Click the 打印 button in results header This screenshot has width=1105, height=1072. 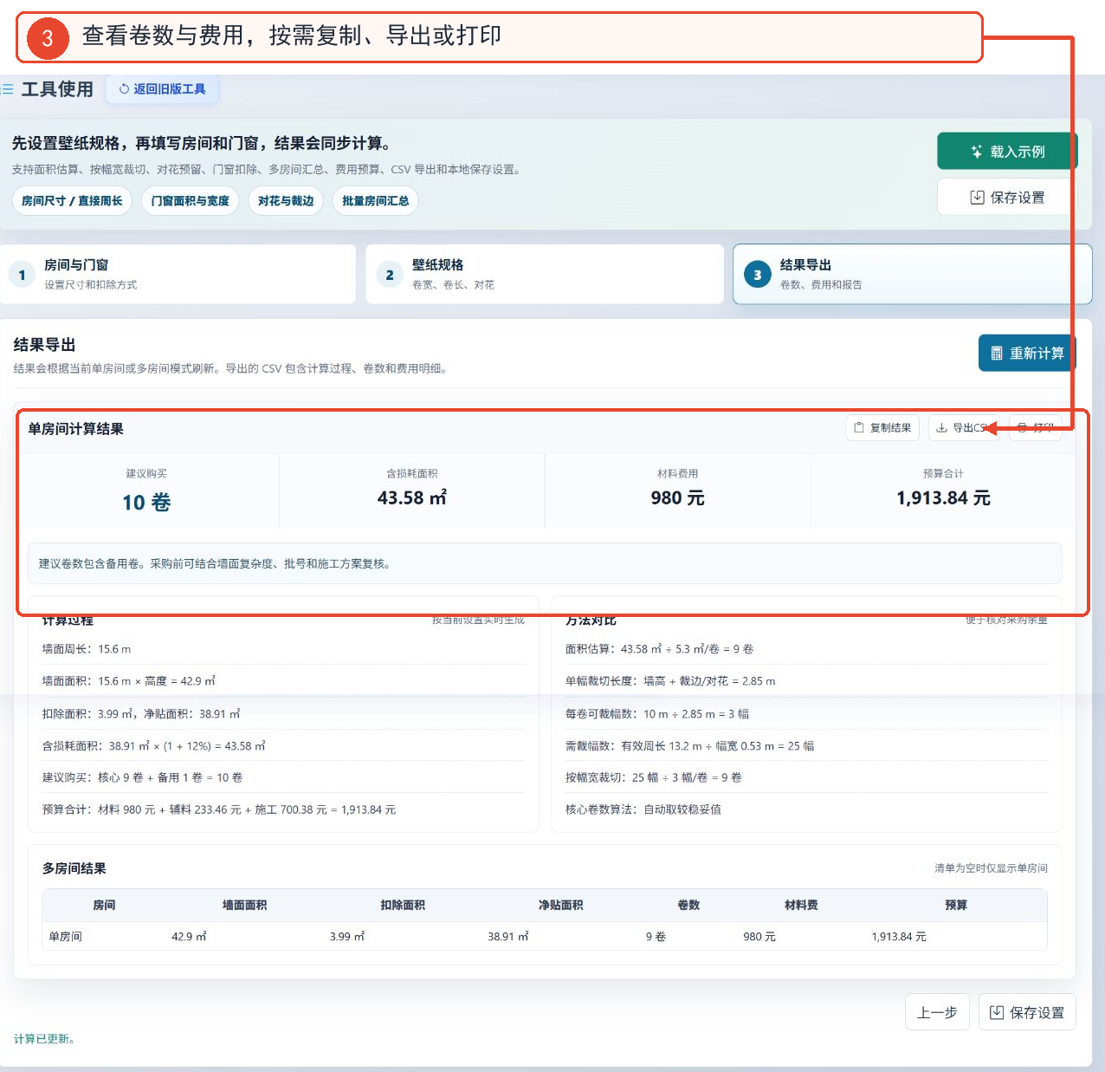coord(1036,427)
